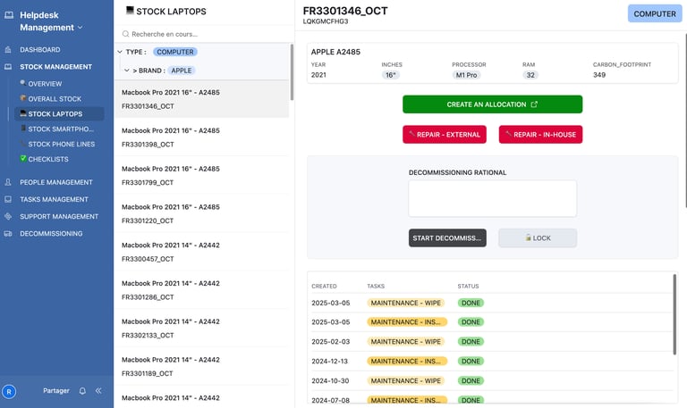Open the Checklists page
Image resolution: width=687 pixels, height=408 pixels.
(x=47, y=159)
